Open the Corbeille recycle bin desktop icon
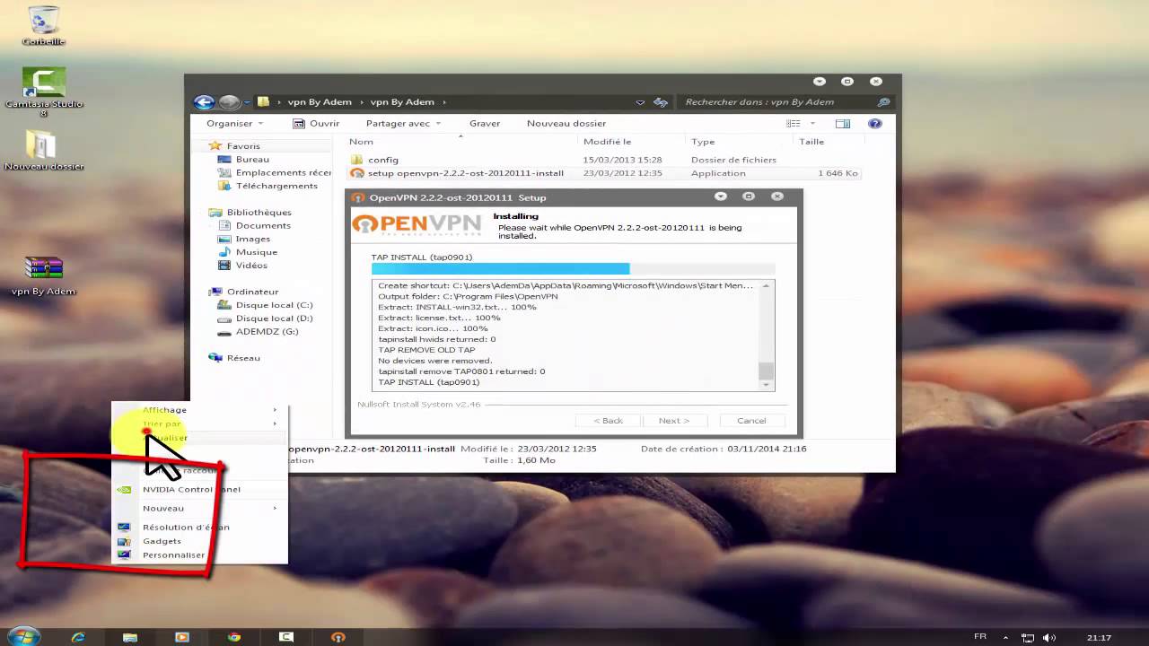Viewport: 1149px width, 646px height. tap(43, 24)
